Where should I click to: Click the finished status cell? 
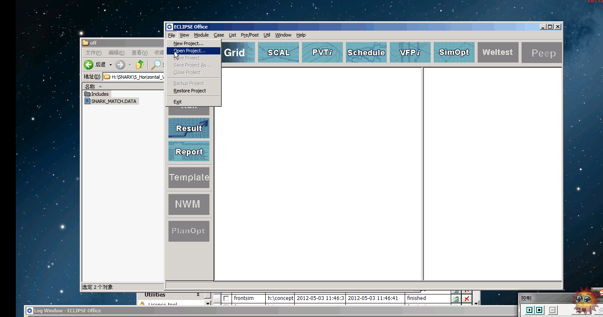tap(428, 298)
